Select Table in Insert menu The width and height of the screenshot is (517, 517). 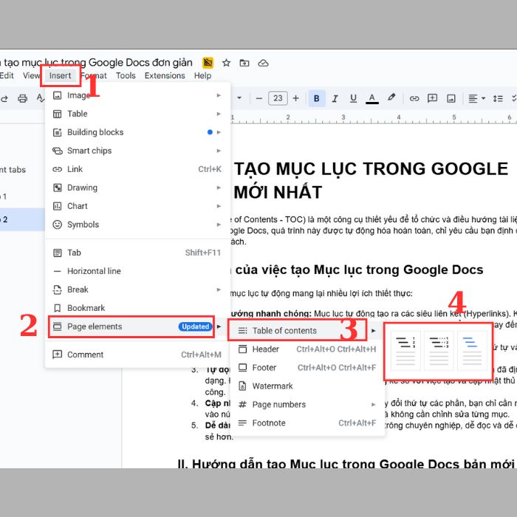click(x=137, y=114)
